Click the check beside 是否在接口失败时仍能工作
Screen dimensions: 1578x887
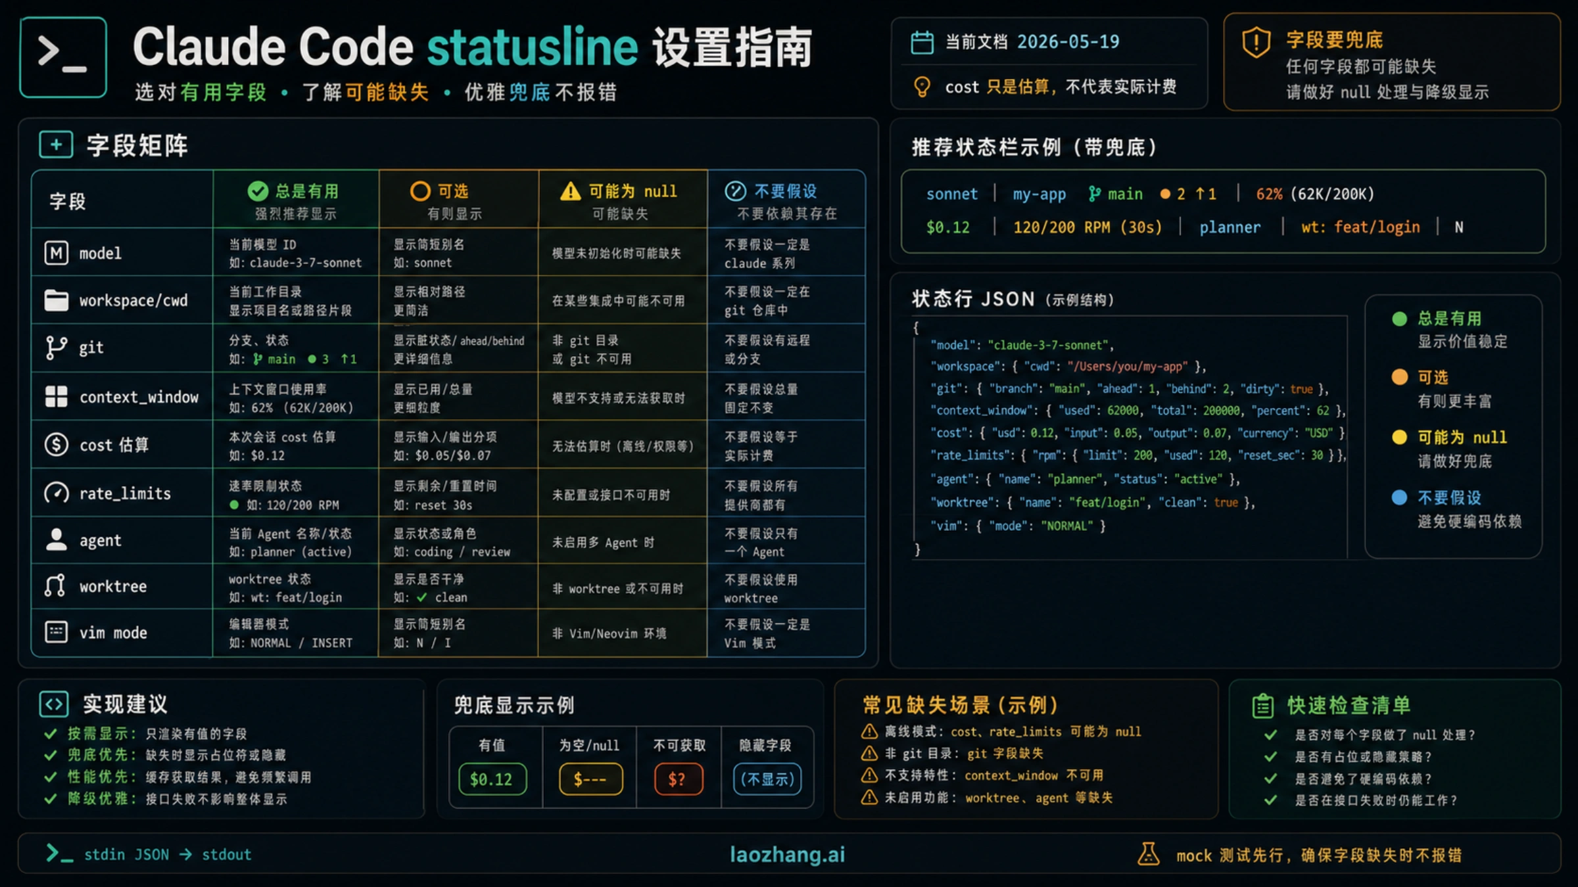click(x=1270, y=800)
